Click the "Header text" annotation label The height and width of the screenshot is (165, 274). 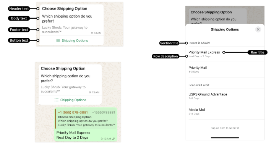click(x=19, y=8)
